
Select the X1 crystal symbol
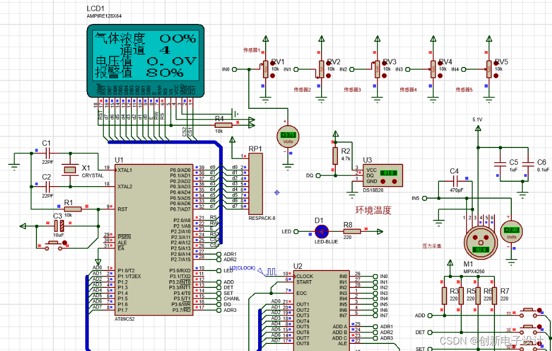tap(70, 170)
